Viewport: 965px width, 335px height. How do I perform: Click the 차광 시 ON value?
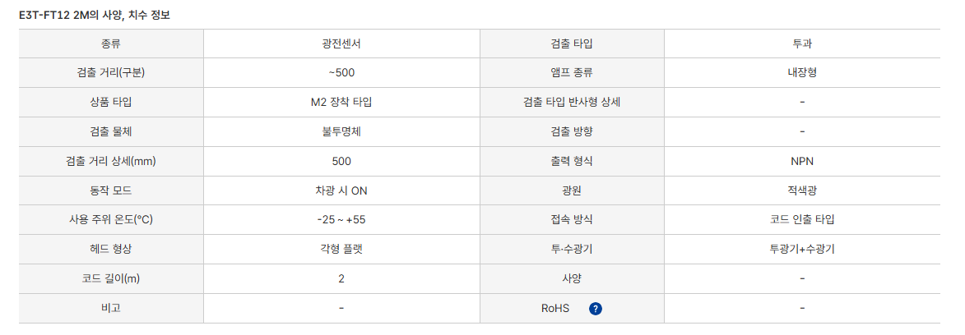[x=341, y=190]
